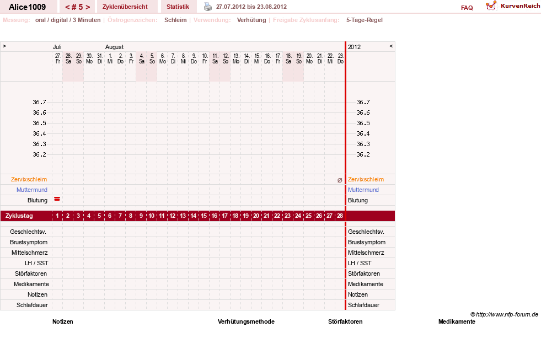The image size is (541, 354).
Task: Click the 4. Sa date column header
Action: click(x=142, y=58)
